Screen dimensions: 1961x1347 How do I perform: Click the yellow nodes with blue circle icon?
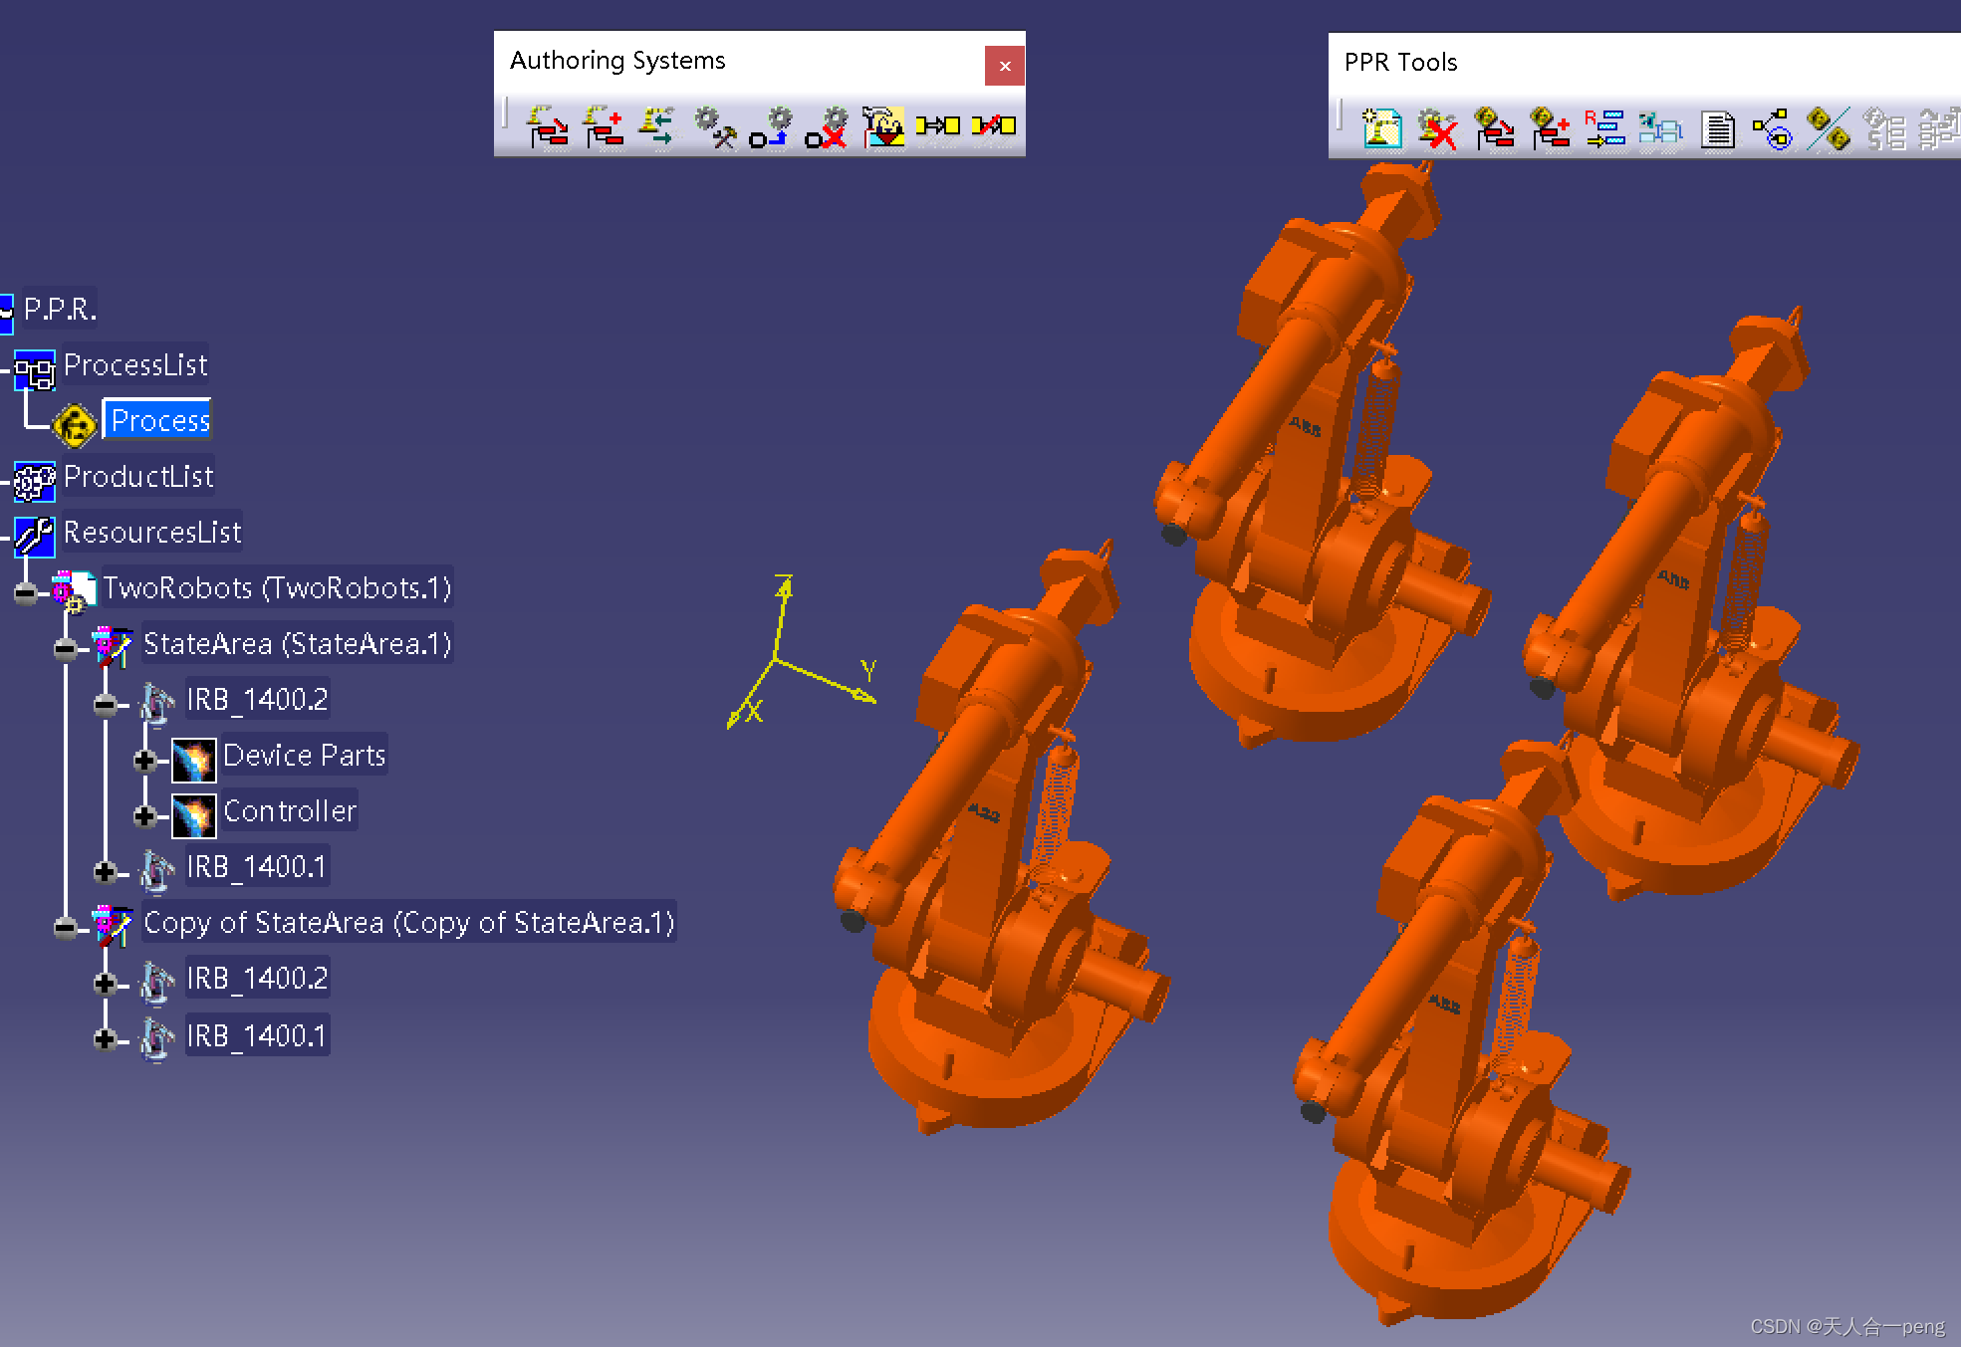point(1773,129)
